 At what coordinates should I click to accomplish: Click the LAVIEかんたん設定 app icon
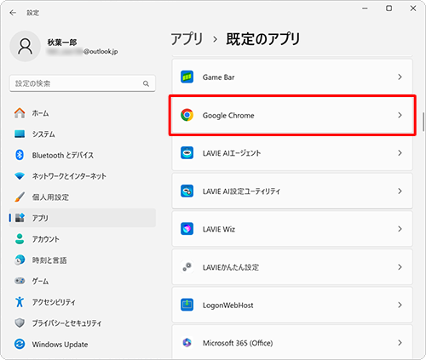point(187,267)
